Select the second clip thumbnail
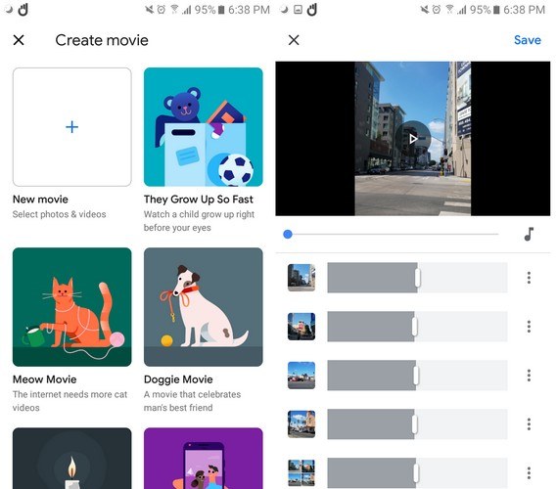The image size is (556, 489). pos(301,327)
